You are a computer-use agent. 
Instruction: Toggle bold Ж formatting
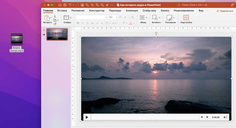coord(78,23)
